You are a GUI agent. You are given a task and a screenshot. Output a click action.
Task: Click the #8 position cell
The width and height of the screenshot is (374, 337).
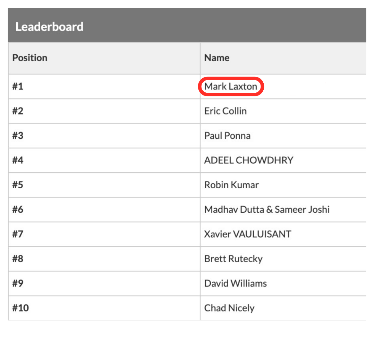[x=18, y=259]
